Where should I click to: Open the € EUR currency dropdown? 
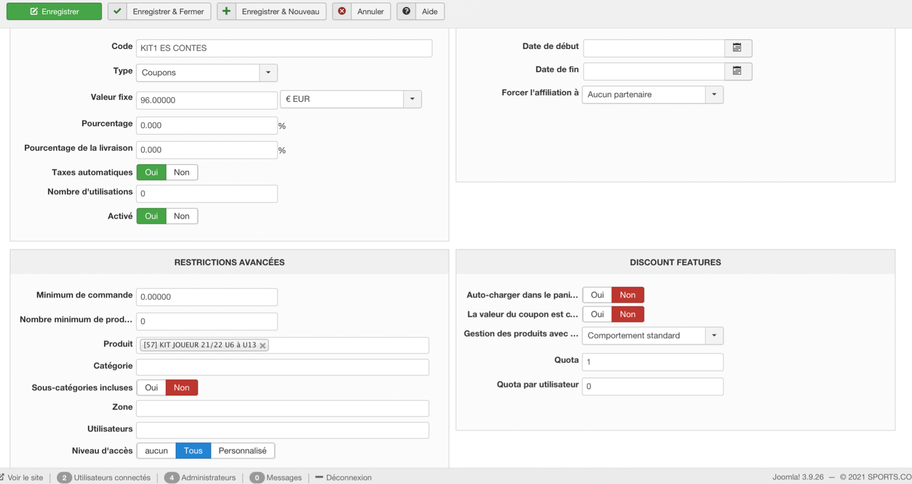[412, 99]
